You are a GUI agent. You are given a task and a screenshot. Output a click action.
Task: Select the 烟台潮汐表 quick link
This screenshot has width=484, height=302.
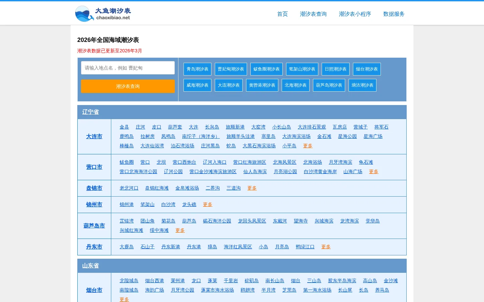click(x=367, y=69)
